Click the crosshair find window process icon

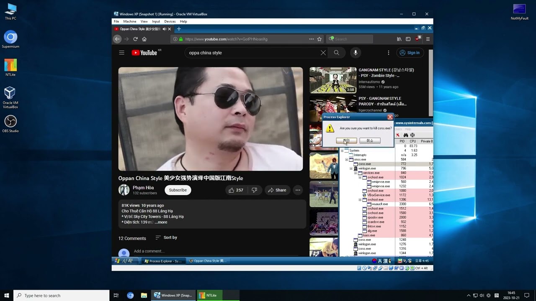coord(412,135)
